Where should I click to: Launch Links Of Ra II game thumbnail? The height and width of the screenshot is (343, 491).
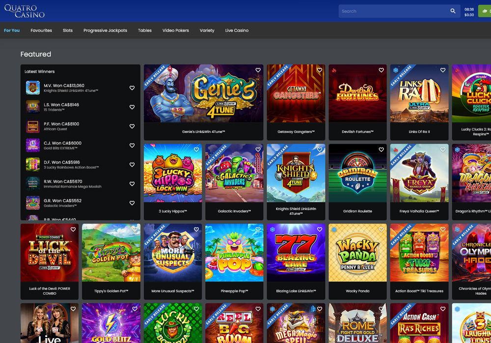[419, 94]
